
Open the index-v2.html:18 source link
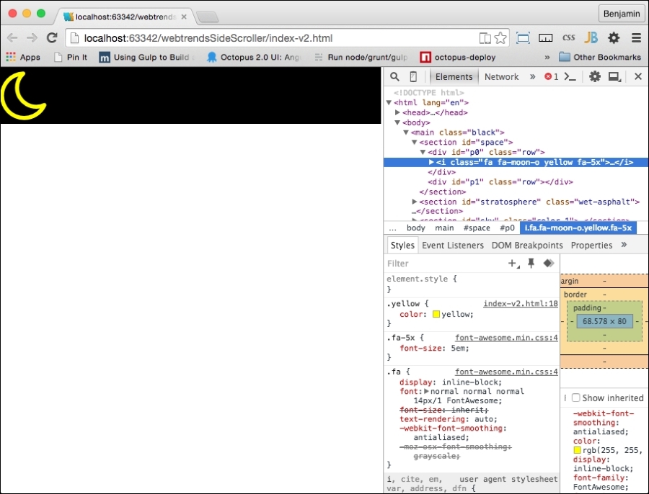(x=521, y=304)
